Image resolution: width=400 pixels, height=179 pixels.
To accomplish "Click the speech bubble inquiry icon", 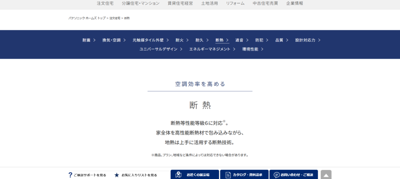I will pos(277,175).
